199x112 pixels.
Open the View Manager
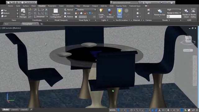tap(23, 13)
